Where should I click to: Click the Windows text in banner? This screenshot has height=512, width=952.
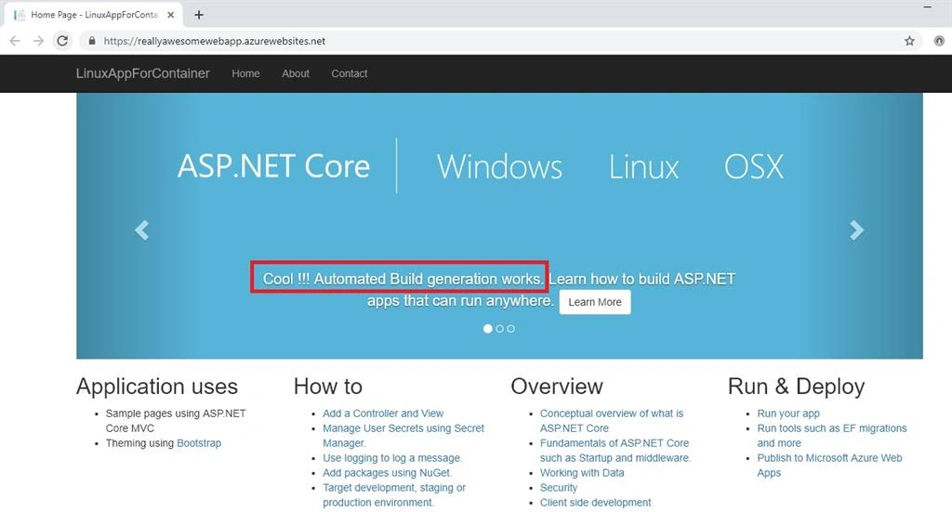pos(499,167)
